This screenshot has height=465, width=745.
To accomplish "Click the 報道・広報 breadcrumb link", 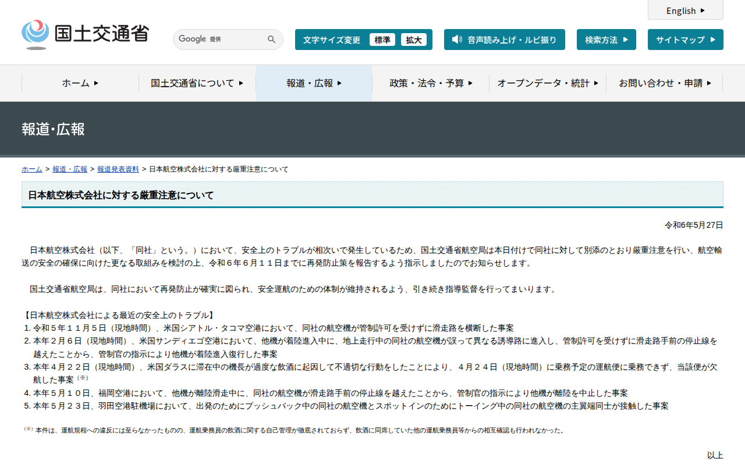I will [70, 169].
